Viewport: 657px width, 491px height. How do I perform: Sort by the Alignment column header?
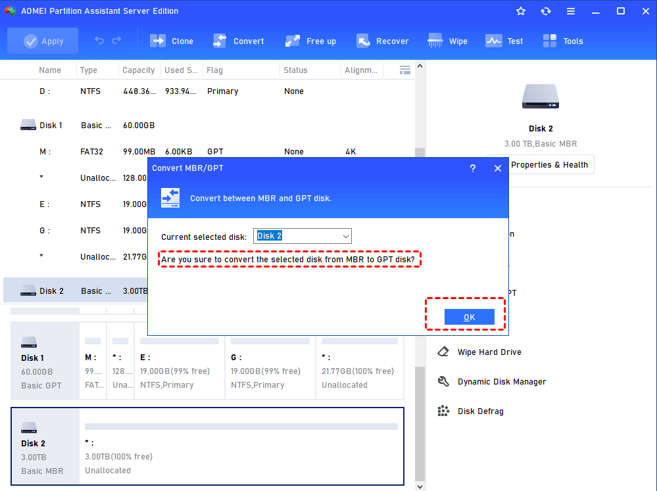361,70
